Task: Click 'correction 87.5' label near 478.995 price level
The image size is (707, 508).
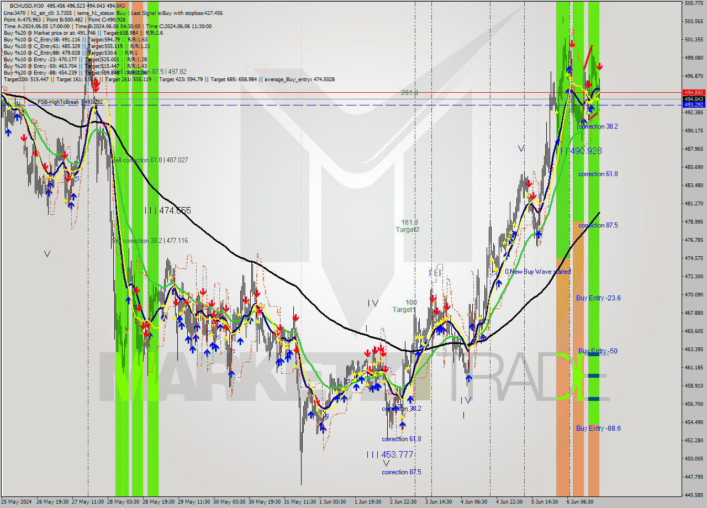Action: [598, 225]
